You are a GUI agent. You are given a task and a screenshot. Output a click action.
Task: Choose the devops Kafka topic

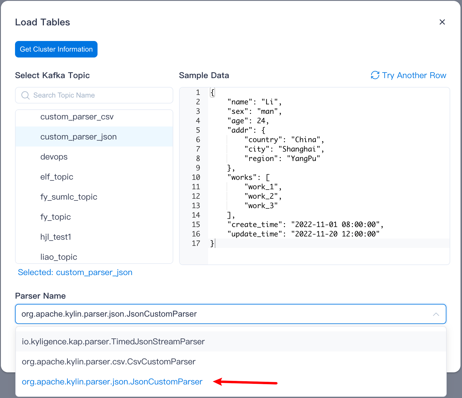pos(54,157)
